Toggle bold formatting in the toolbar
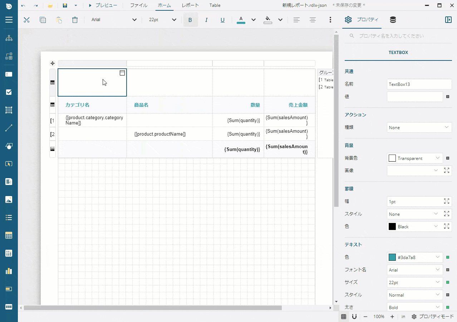 [190, 20]
